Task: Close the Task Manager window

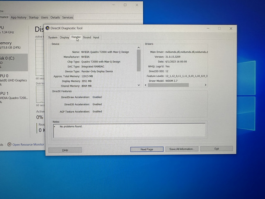Action: [137, 5]
